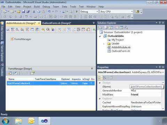Image resolution: width=167 pixels, height=125 pixels.
Task: Close the AddinModule.vb [Design] tab
Action: tap(39, 23)
